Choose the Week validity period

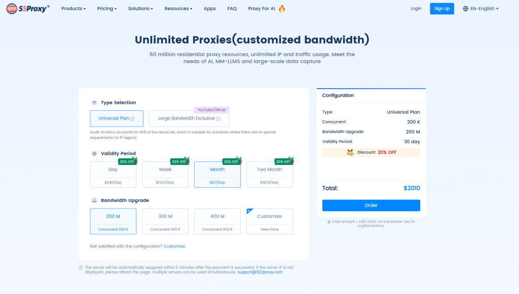click(165, 175)
